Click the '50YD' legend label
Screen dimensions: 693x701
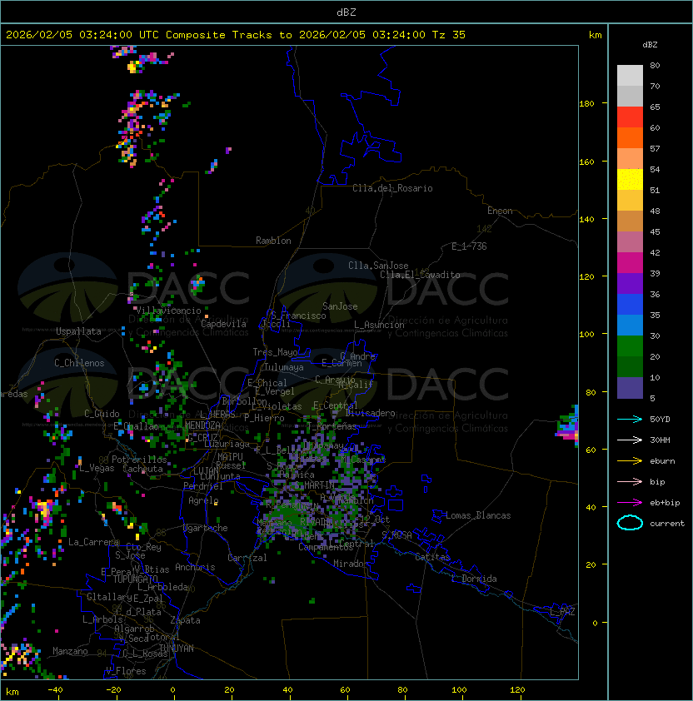pos(660,420)
